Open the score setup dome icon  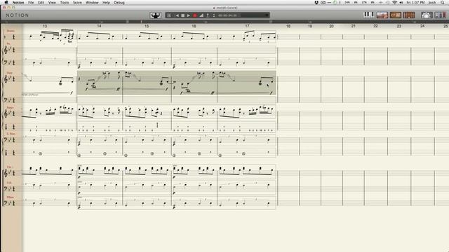coord(427,15)
